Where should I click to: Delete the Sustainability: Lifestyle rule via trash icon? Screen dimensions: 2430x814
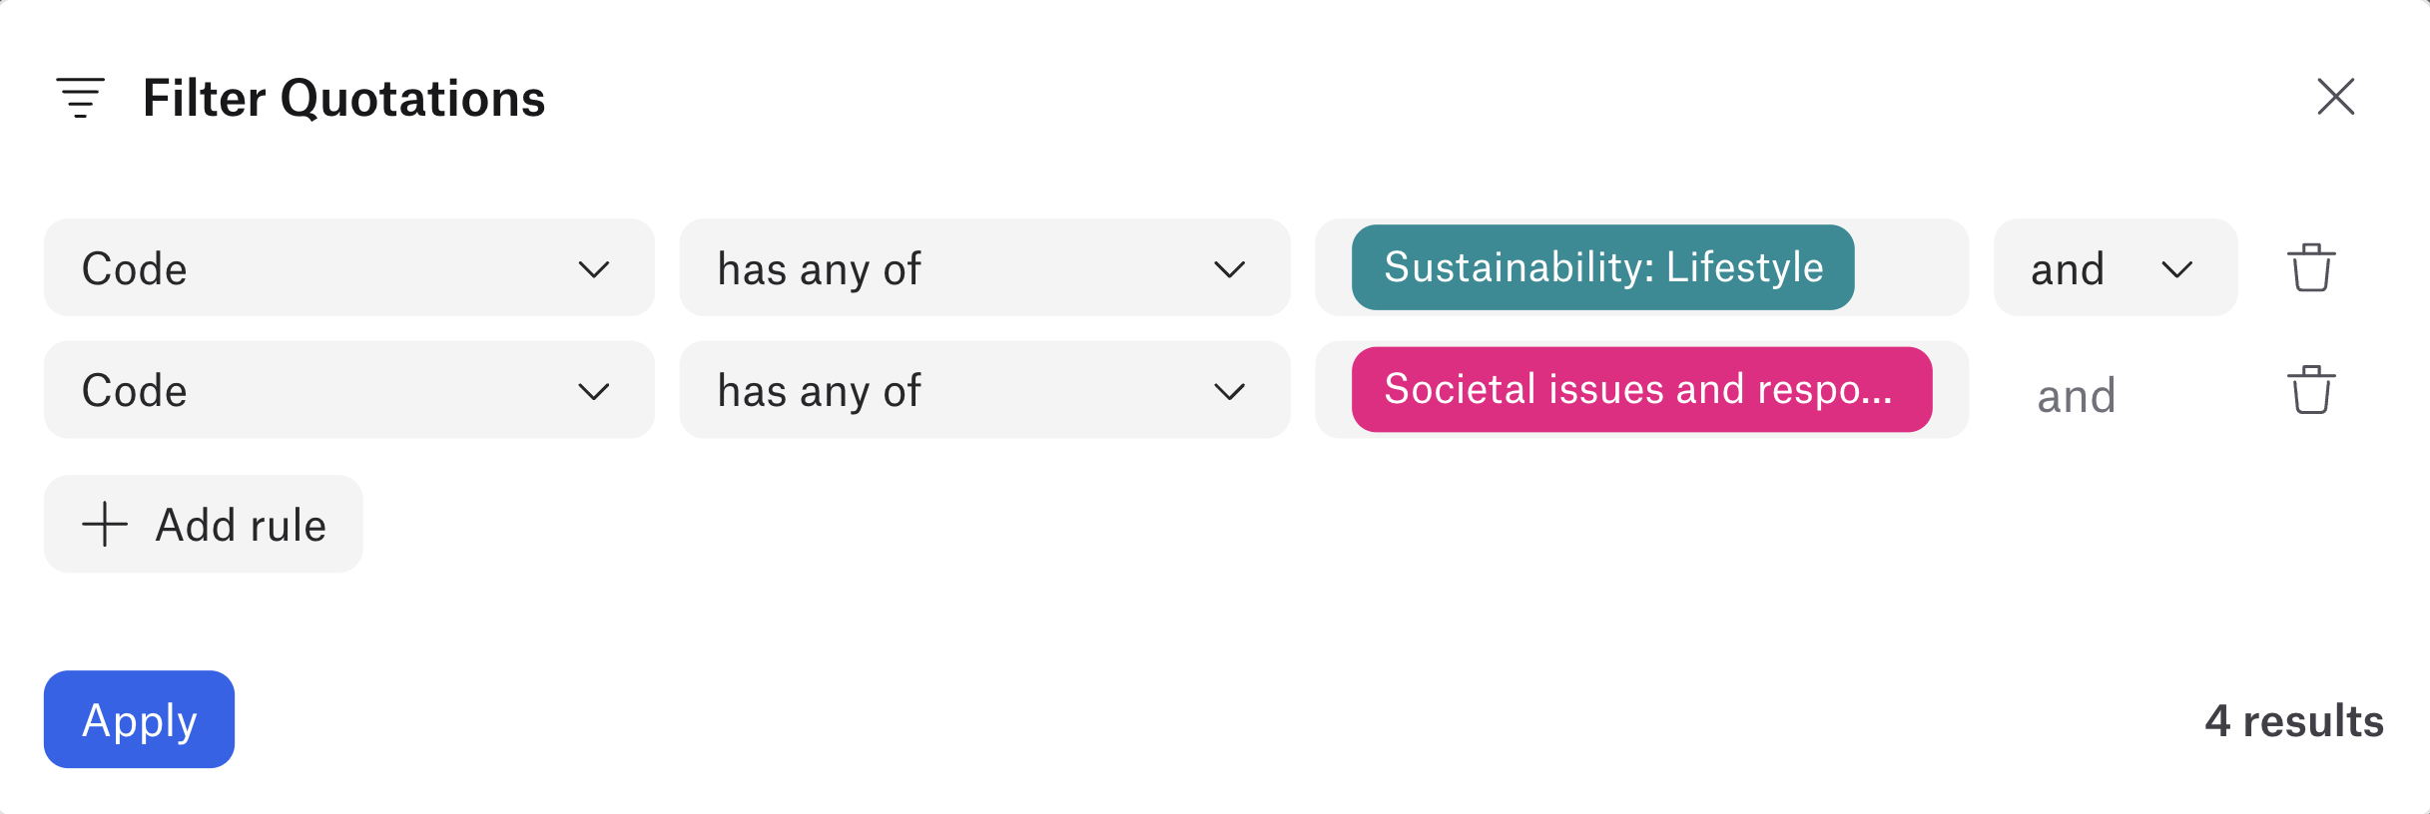pos(2310,268)
